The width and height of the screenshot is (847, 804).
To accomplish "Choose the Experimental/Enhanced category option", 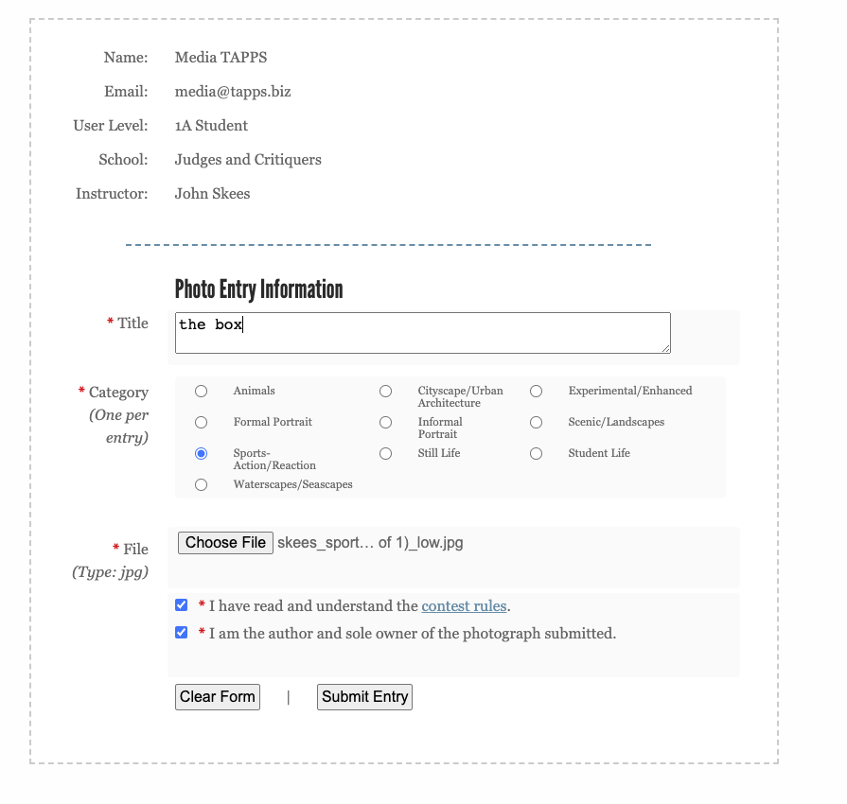I will pos(536,391).
